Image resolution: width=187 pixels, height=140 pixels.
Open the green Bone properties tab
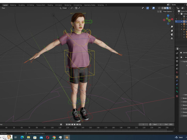click(177, 91)
